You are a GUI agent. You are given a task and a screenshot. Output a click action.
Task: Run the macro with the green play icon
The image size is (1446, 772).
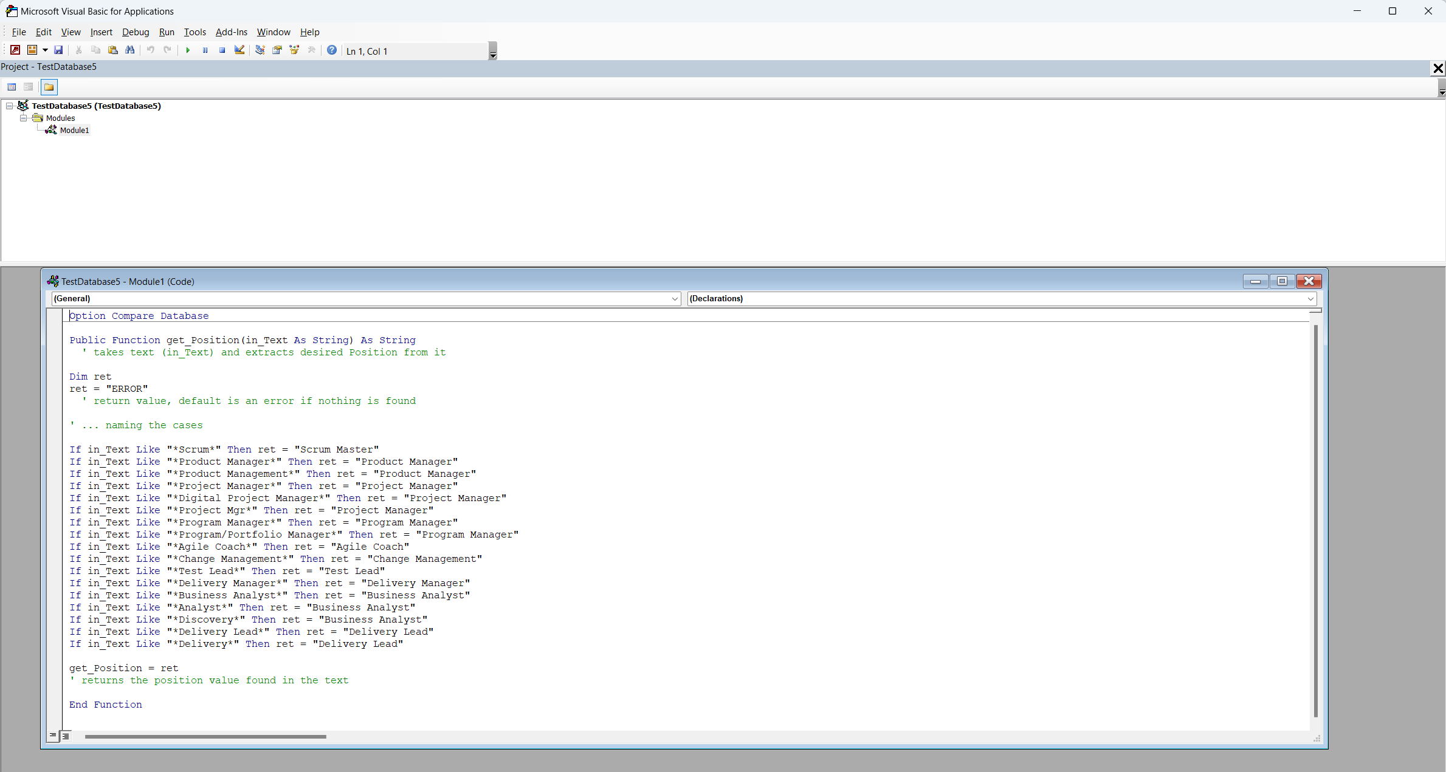pos(188,50)
